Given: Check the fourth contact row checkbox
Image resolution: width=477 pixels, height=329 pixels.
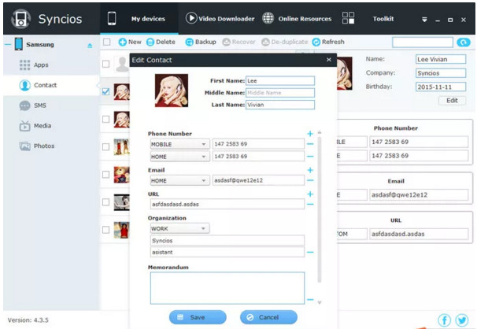Looking at the screenshot, I should tap(105, 147).
